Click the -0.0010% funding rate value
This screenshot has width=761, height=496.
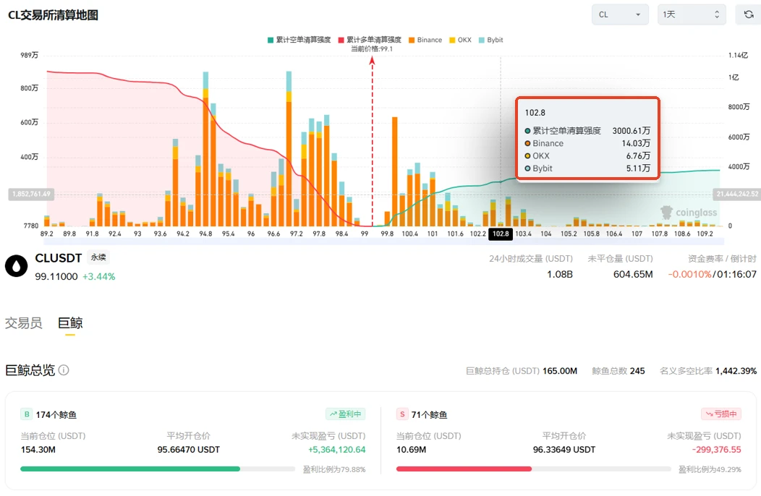point(689,274)
